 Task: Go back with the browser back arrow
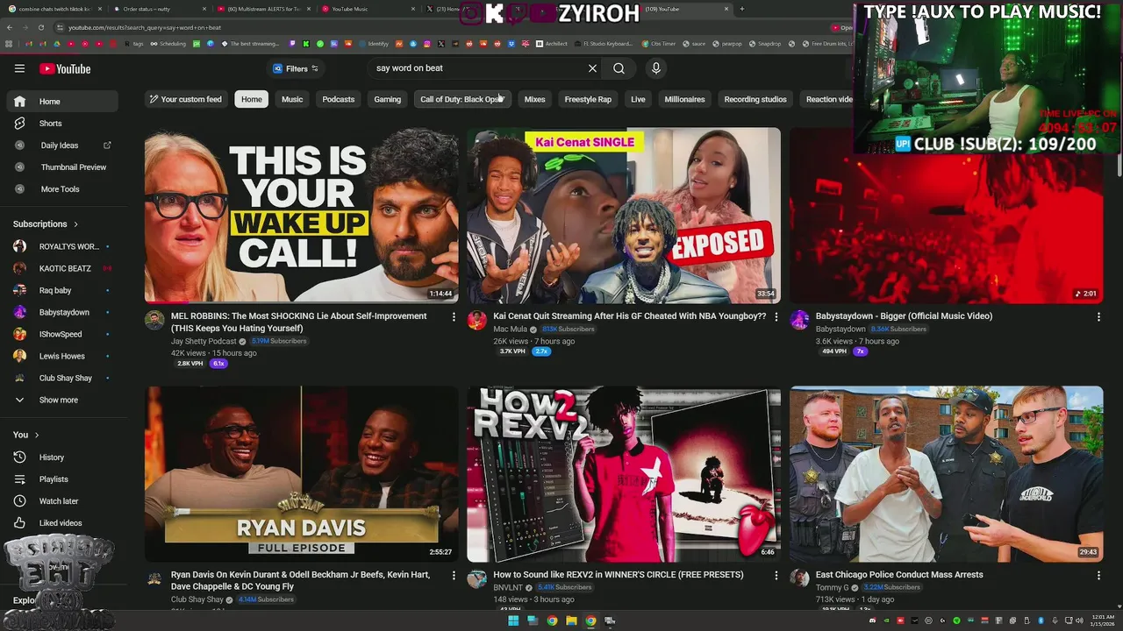[x=10, y=27]
